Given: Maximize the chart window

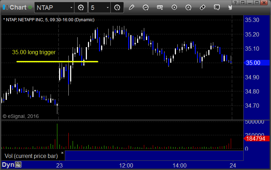Looking at the screenshot, I should (257, 2).
